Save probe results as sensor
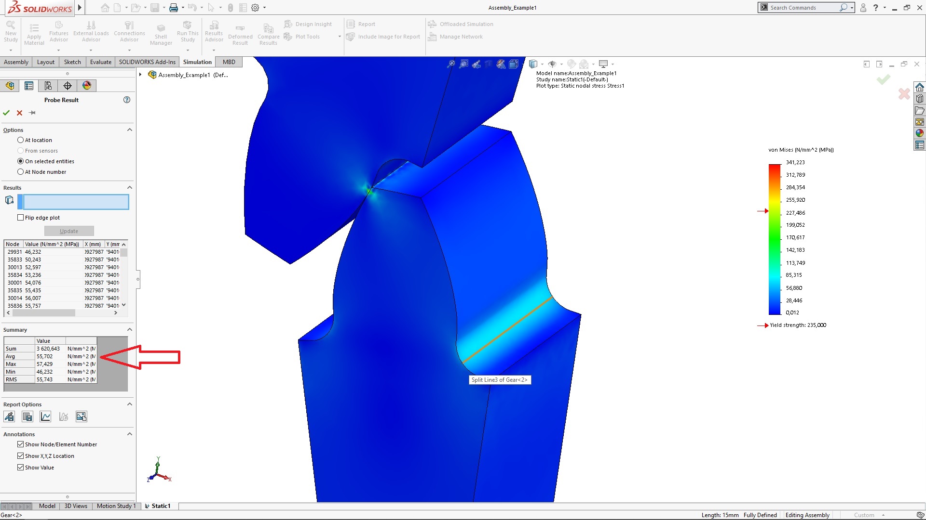This screenshot has height=520, width=926. (9, 416)
